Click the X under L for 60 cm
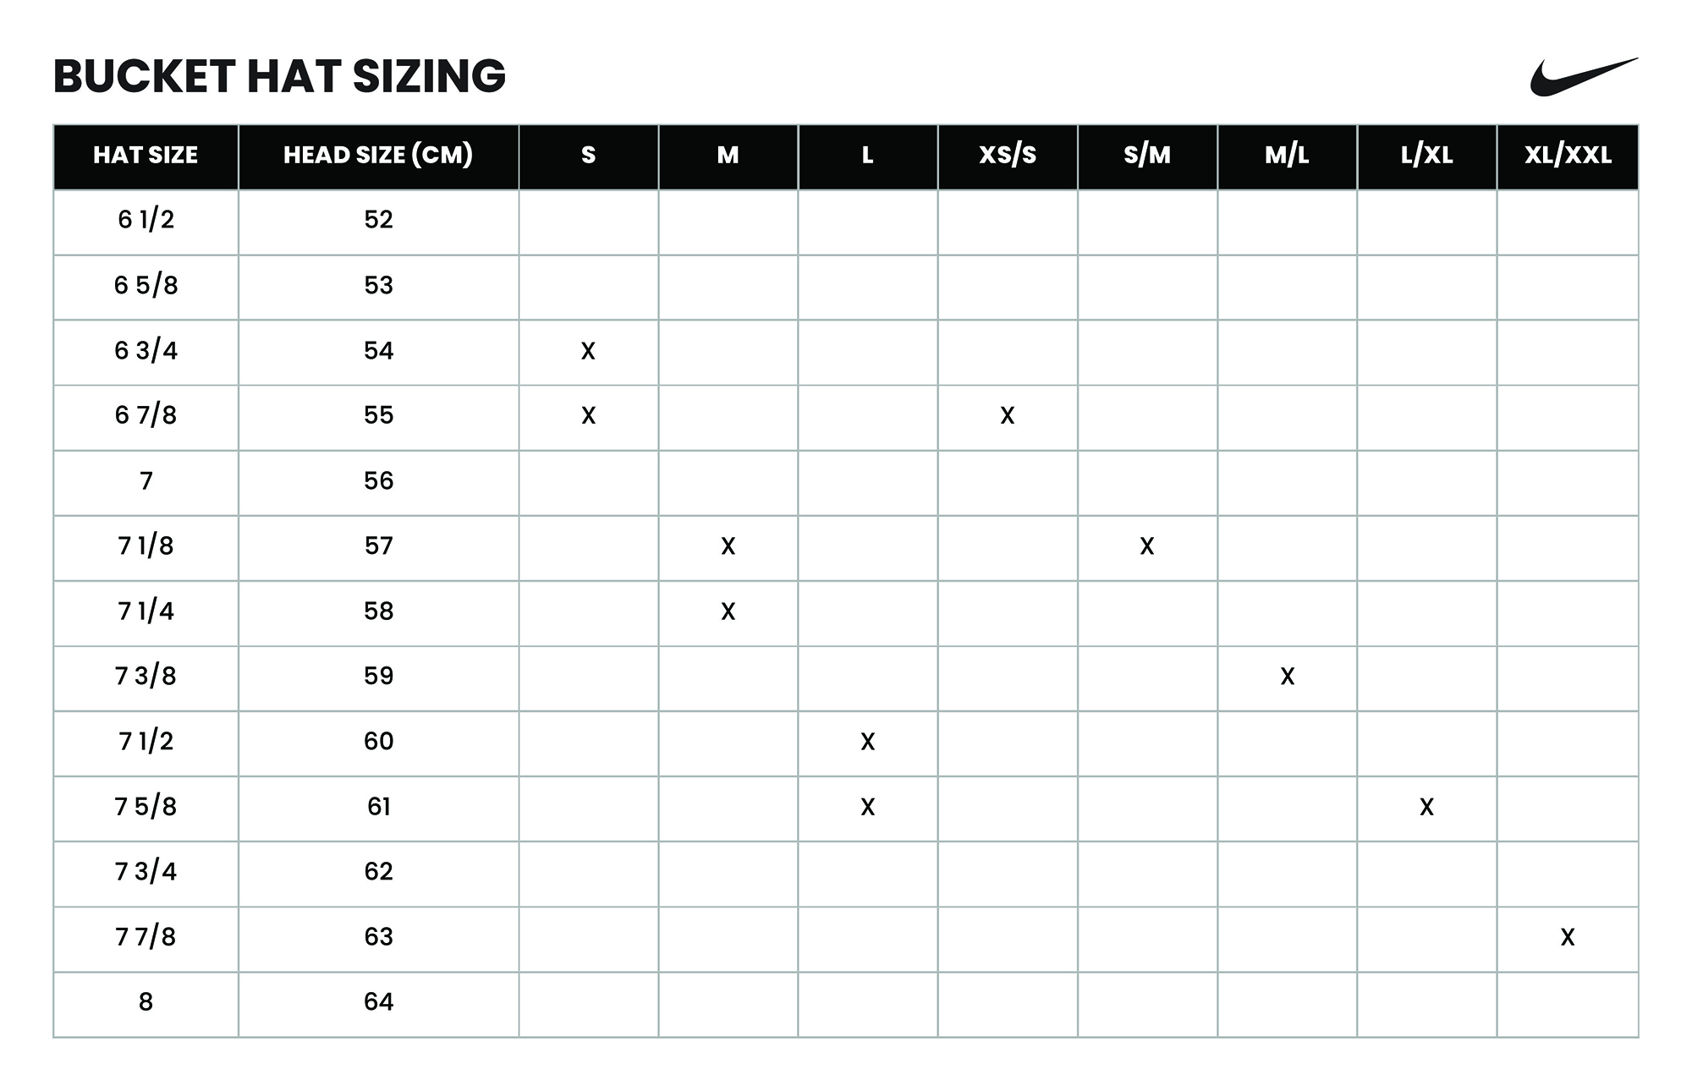This screenshot has width=1692, height=1091. pos(867,742)
